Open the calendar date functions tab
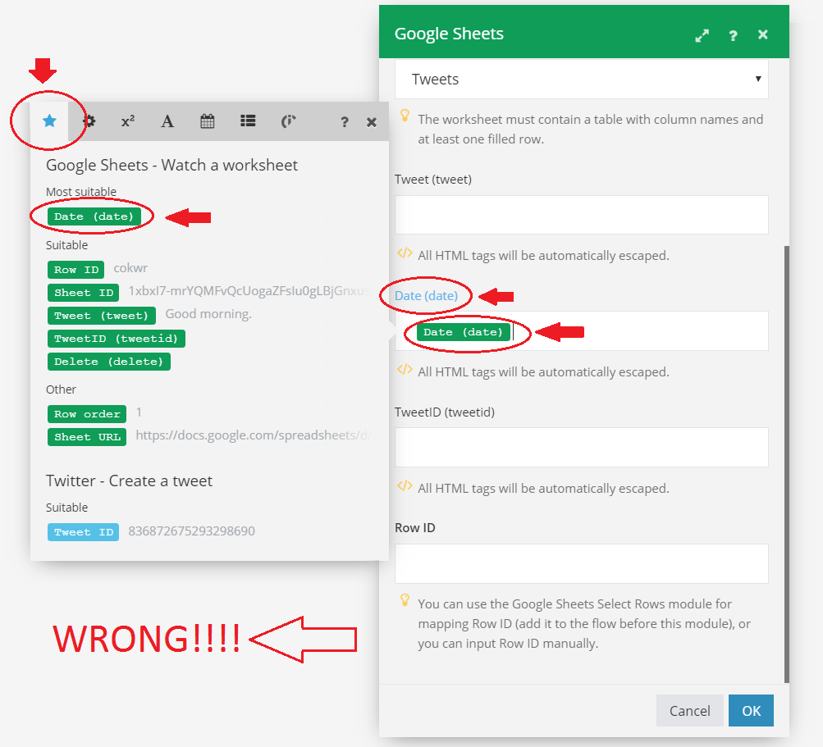 (208, 121)
